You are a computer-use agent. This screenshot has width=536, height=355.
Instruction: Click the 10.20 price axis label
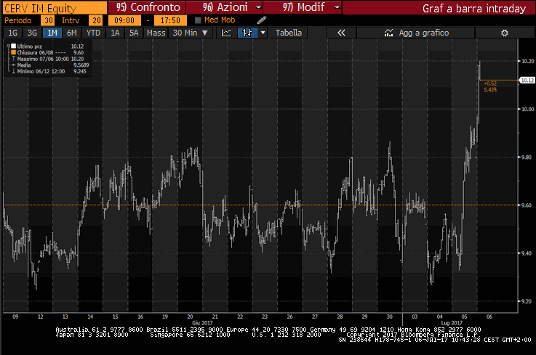click(527, 61)
